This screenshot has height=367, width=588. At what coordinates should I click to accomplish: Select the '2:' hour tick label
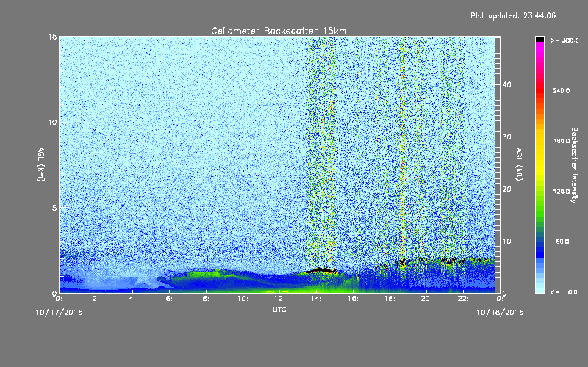point(96,299)
